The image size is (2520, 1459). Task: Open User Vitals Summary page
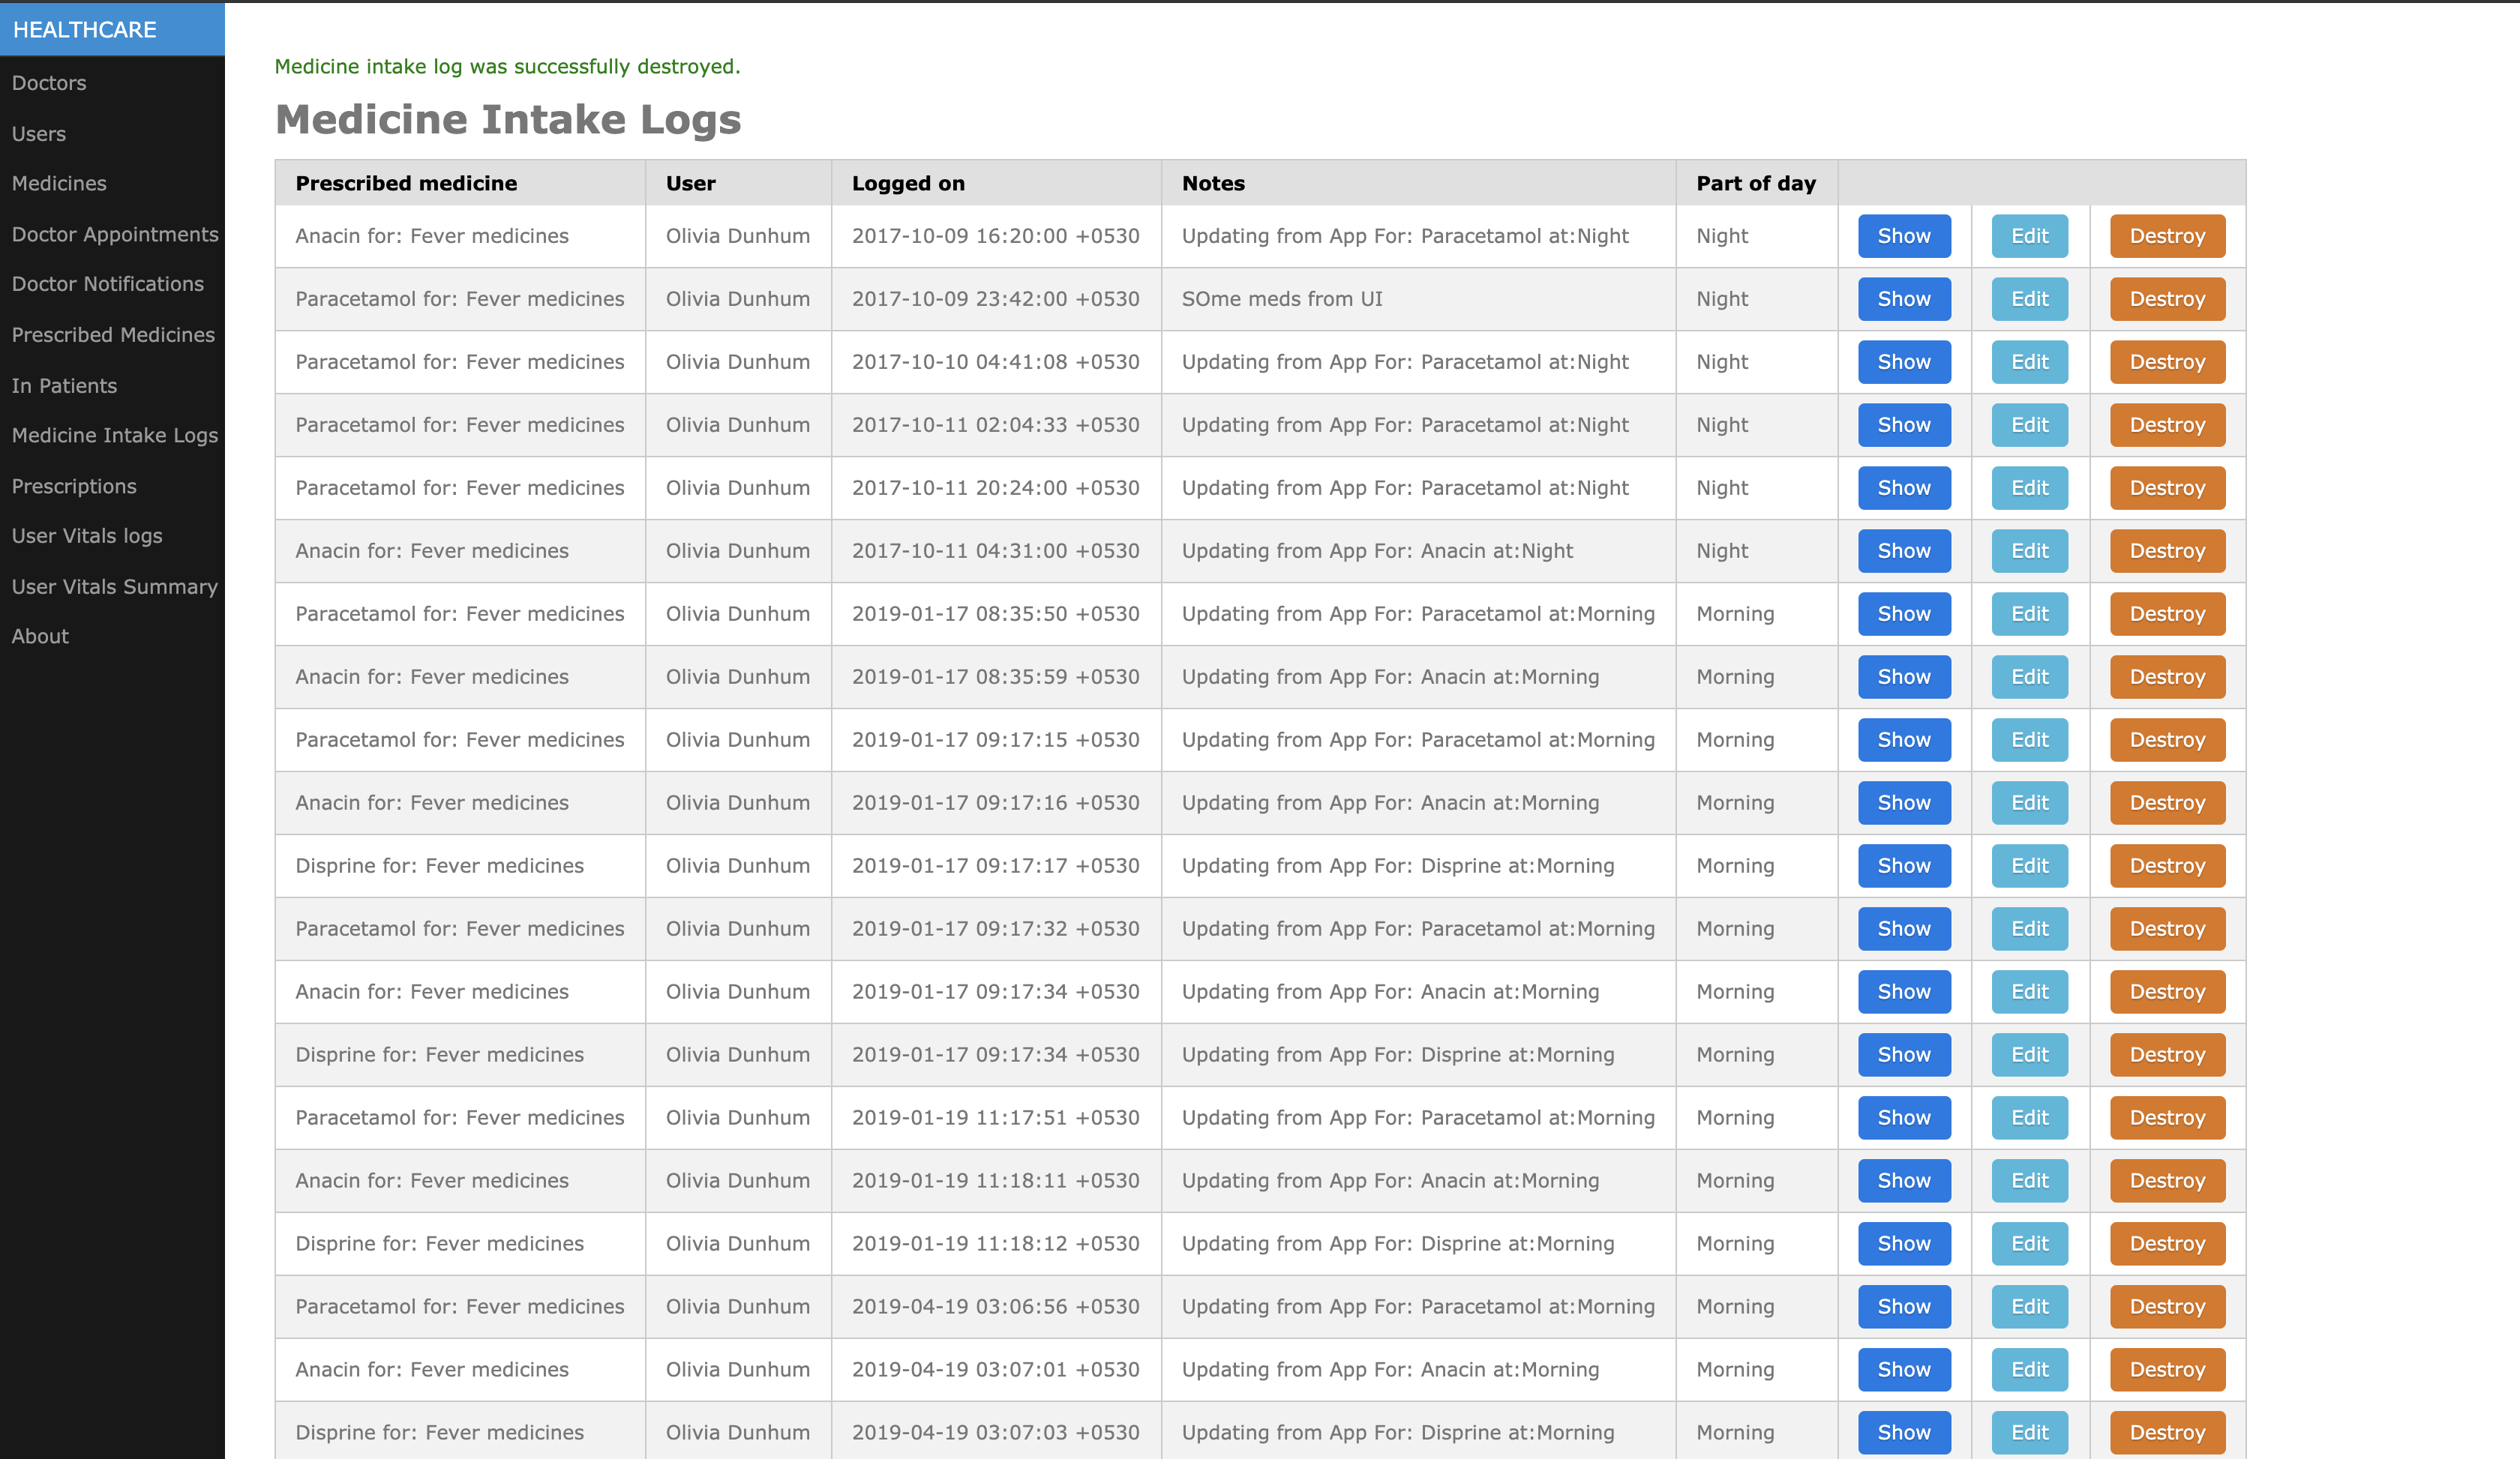pyautogui.click(x=115, y=586)
